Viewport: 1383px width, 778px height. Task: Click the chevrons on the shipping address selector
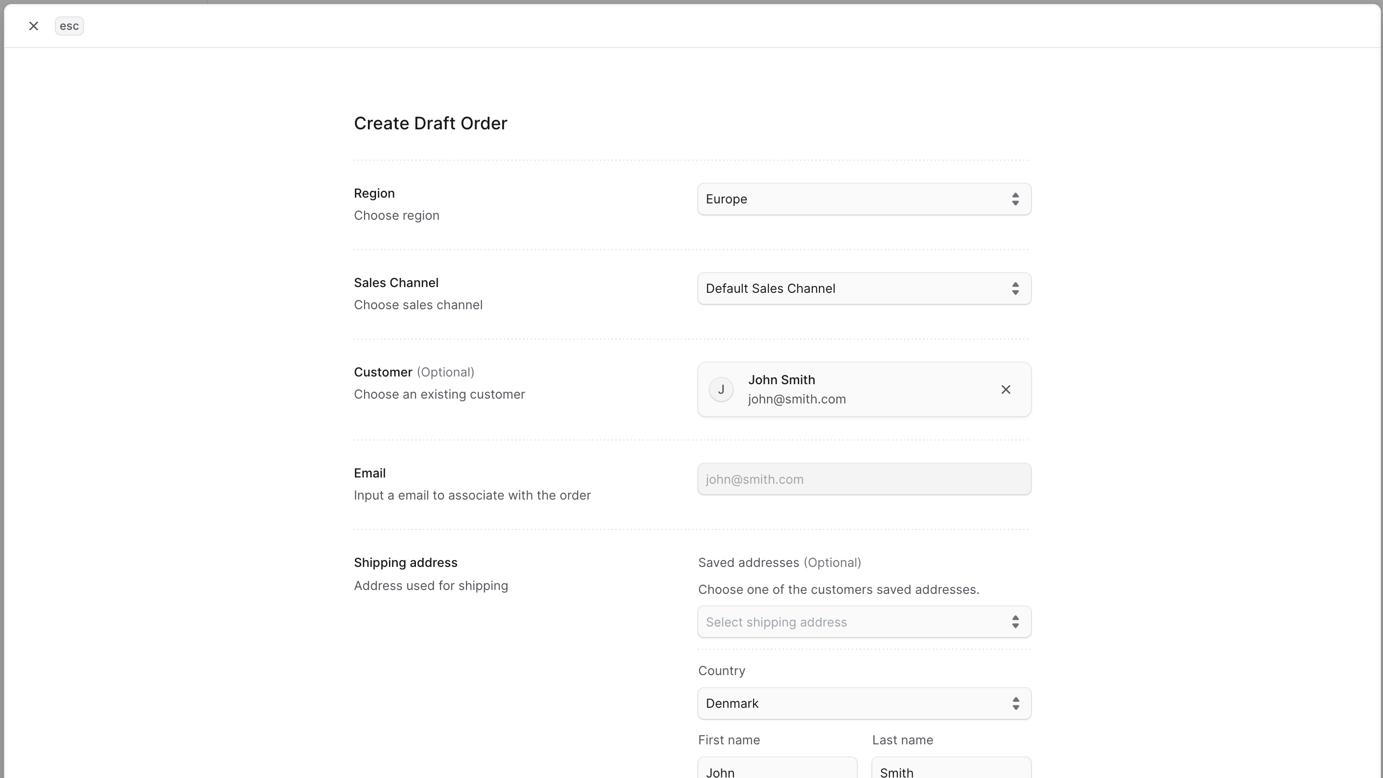coord(1015,622)
